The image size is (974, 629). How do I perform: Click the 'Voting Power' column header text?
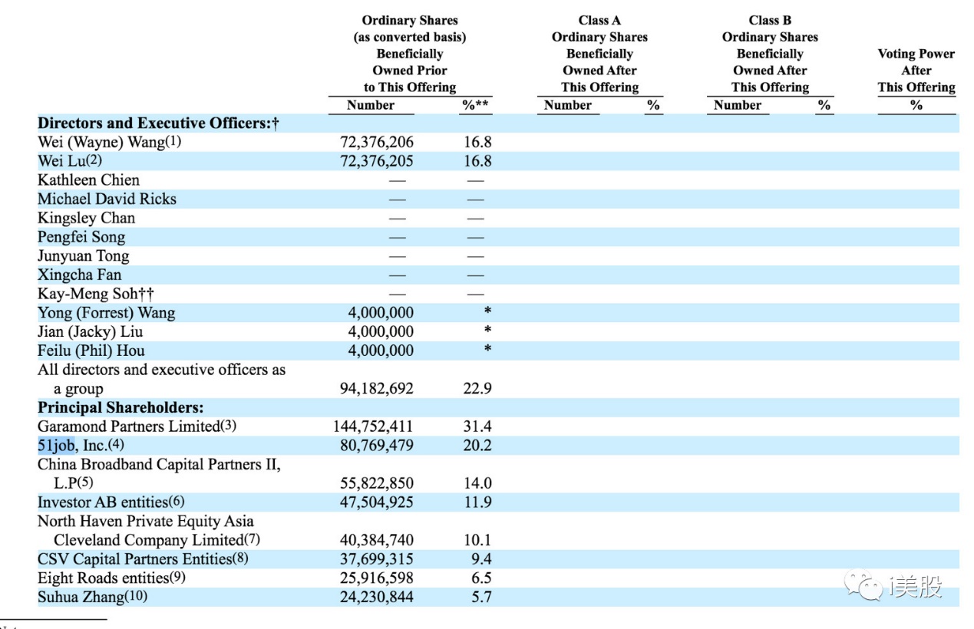[916, 54]
